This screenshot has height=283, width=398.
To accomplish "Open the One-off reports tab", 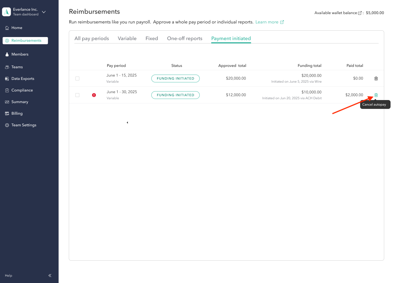I will click(x=184, y=38).
